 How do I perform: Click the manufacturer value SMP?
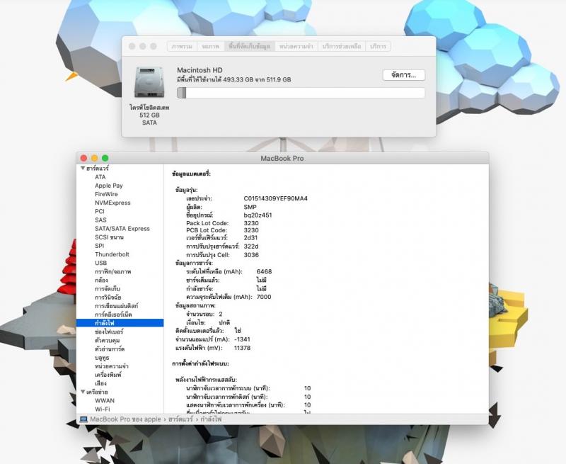[x=250, y=207]
